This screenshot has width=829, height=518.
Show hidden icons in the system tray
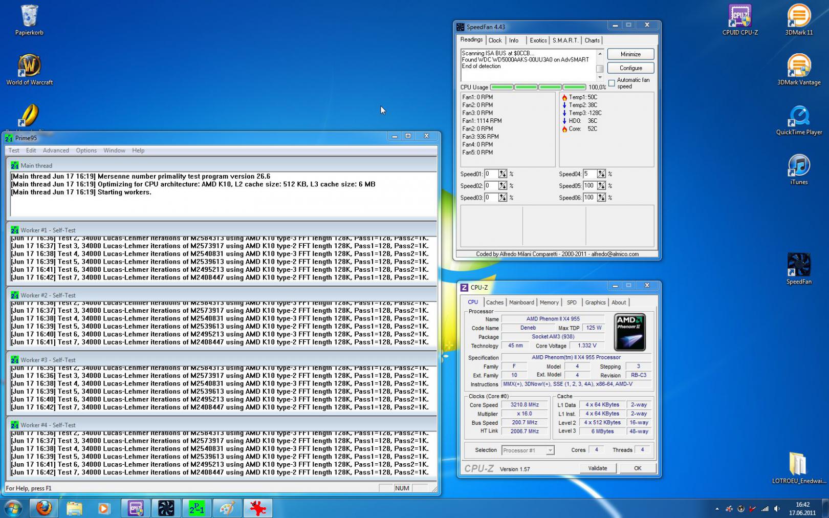pyautogui.click(x=717, y=509)
